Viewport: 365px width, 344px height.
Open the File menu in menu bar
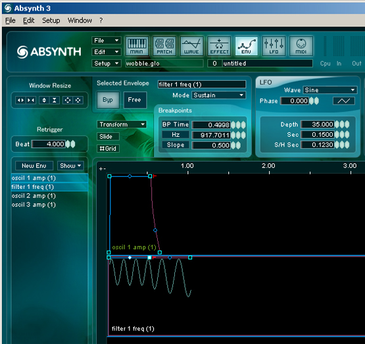pos(11,20)
